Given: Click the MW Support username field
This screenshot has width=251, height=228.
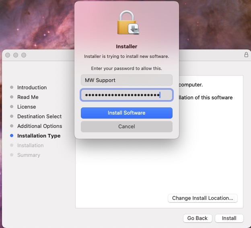Looking at the screenshot, I should pos(126,80).
